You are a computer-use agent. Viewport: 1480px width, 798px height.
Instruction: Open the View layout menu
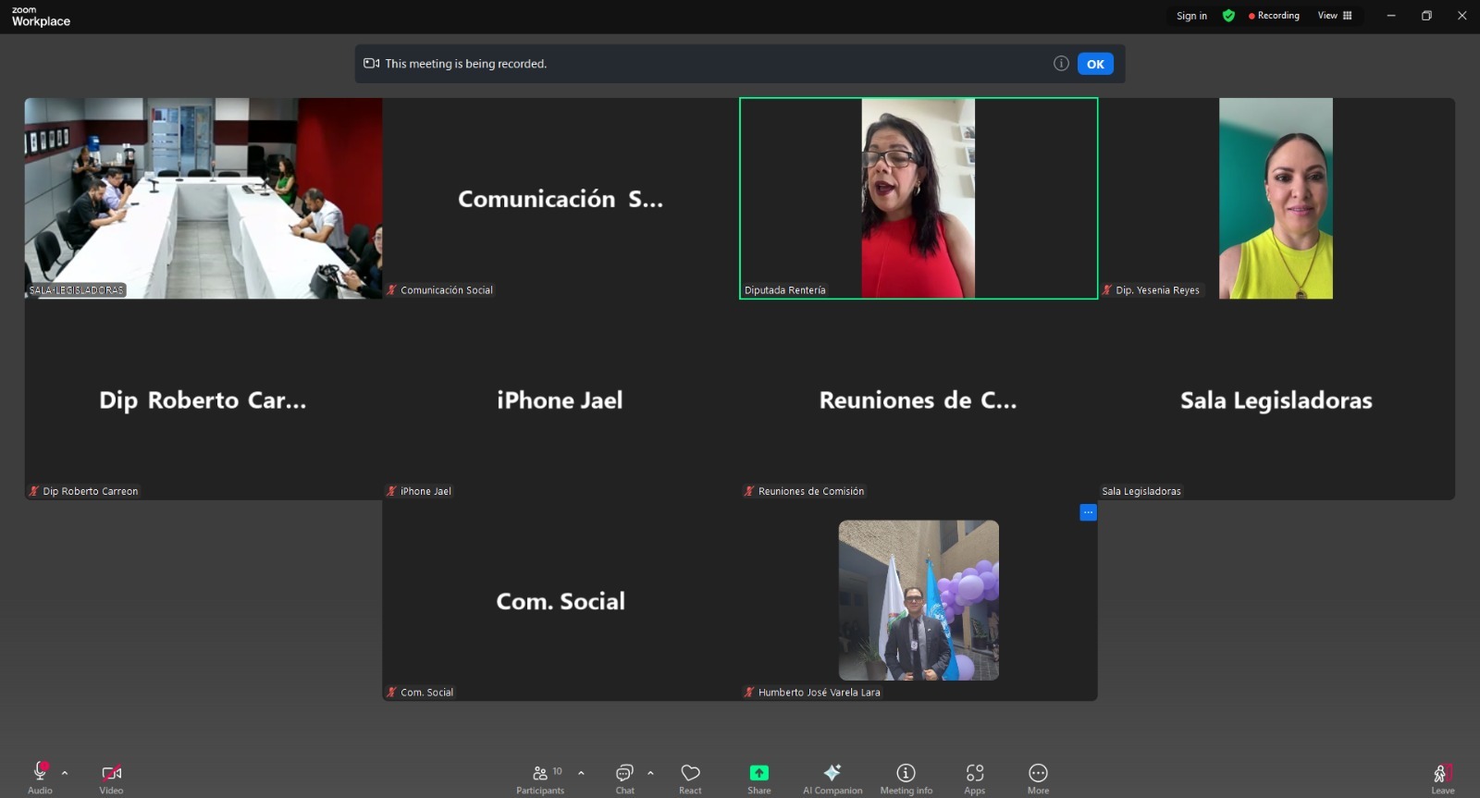click(1335, 16)
